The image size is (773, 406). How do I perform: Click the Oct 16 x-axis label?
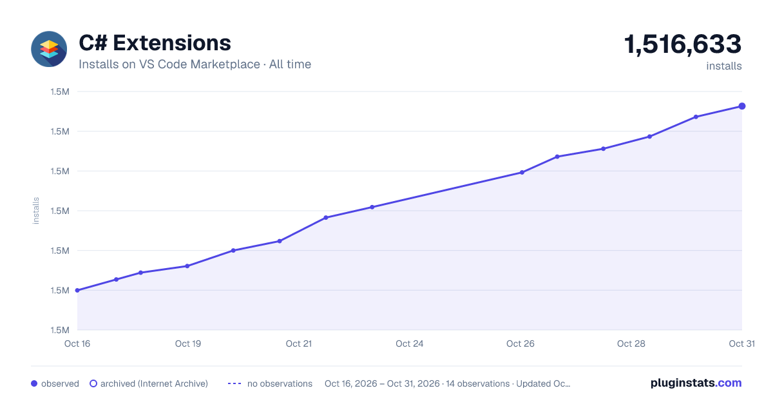pyautogui.click(x=77, y=343)
